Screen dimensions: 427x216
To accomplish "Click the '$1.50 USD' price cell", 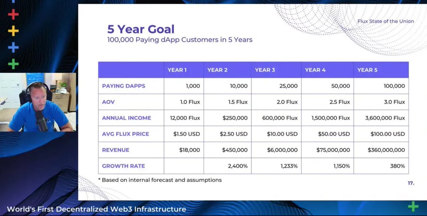I will pyautogui.click(x=184, y=134).
